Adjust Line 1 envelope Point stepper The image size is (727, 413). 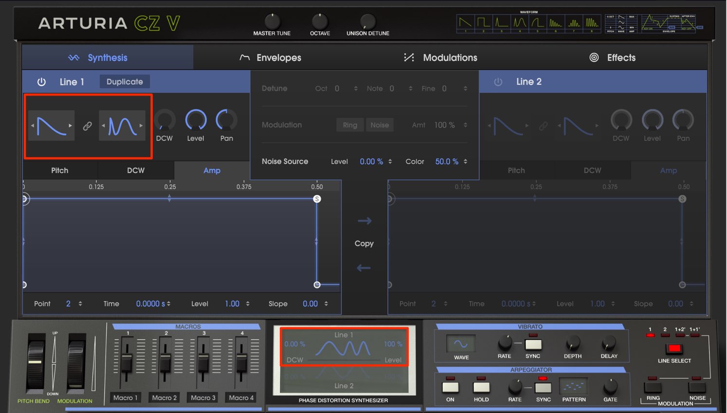(80, 304)
